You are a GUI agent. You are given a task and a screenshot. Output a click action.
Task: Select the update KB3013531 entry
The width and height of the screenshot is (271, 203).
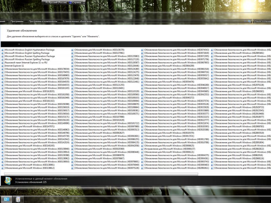[x=169, y=136]
